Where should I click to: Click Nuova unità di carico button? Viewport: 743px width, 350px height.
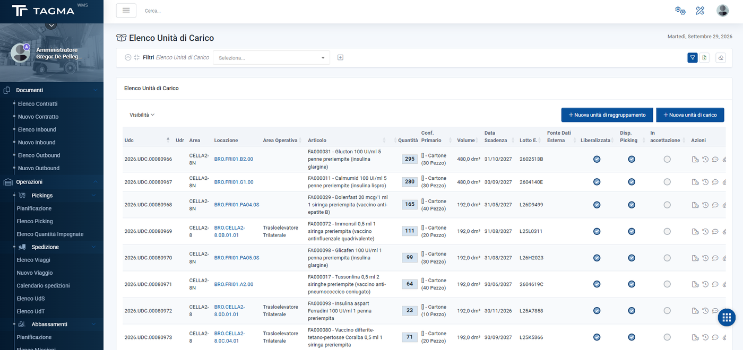click(x=690, y=115)
